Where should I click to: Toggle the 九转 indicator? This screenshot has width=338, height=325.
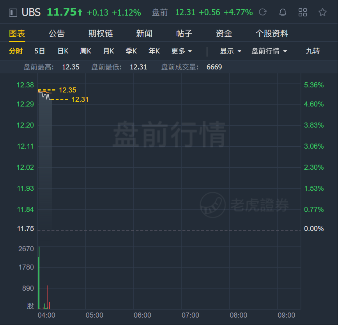pyautogui.click(x=313, y=51)
